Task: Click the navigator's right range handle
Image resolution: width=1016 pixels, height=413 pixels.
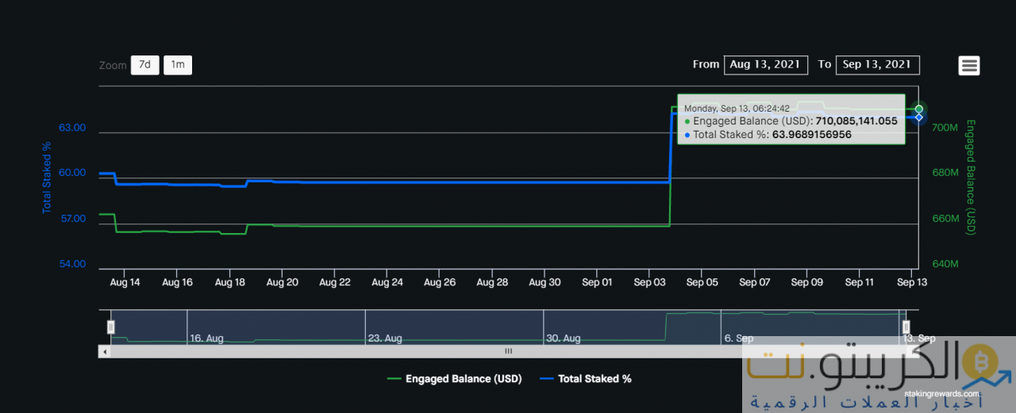Action: coord(906,327)
